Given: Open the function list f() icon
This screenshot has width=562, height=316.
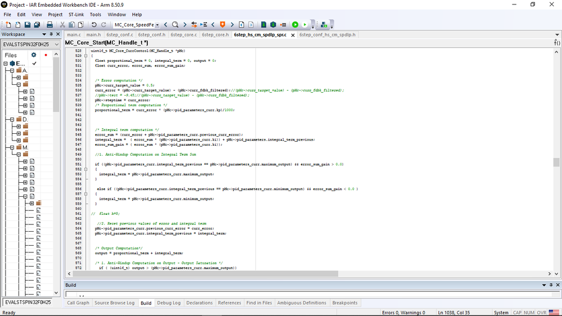Looking at the screenshot, I should point(556,42).
